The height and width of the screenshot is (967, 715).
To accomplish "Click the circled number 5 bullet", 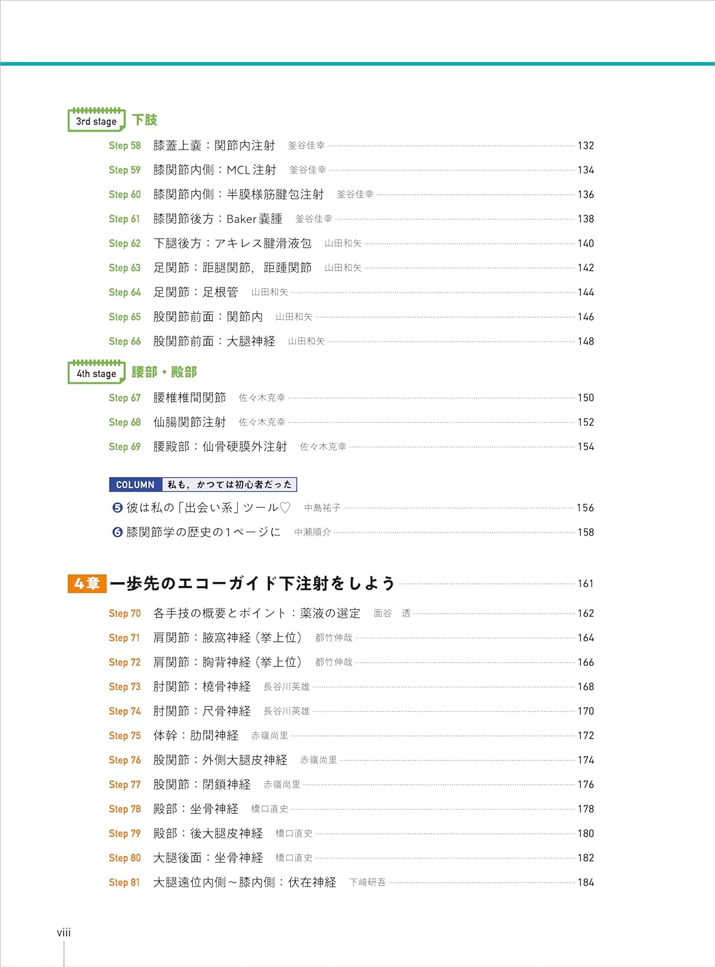I will pyautogui.click(x=117, y=508).
